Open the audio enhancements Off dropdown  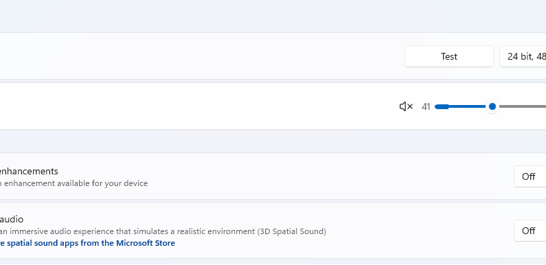(530, 176)
